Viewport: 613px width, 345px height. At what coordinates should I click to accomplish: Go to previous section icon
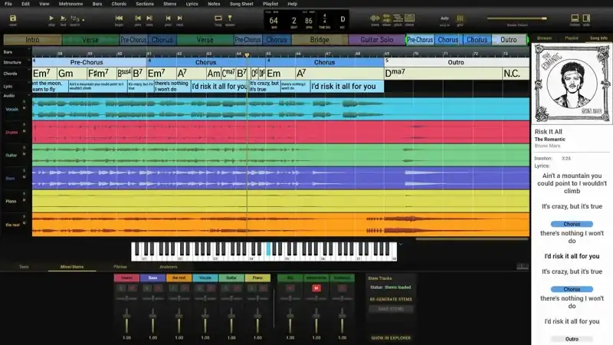tap(138, 18)
